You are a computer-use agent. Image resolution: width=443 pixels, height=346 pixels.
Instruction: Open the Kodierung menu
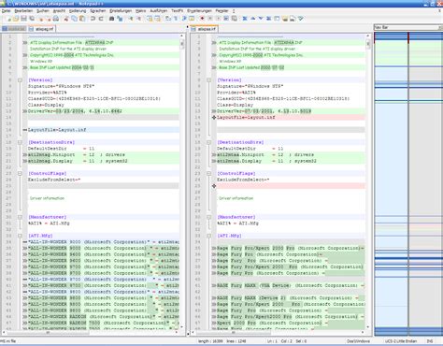pos(78,10)
